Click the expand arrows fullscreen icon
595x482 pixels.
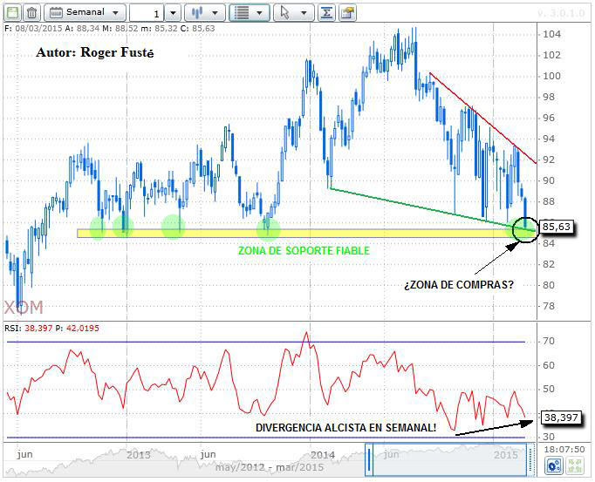(576, 466)
